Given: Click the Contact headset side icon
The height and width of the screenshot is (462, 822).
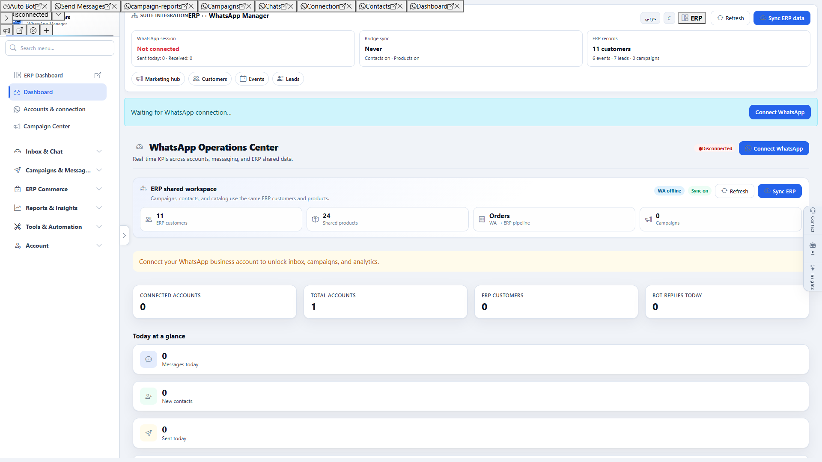Looking at the screenshot, I should [x=813, y=210].
